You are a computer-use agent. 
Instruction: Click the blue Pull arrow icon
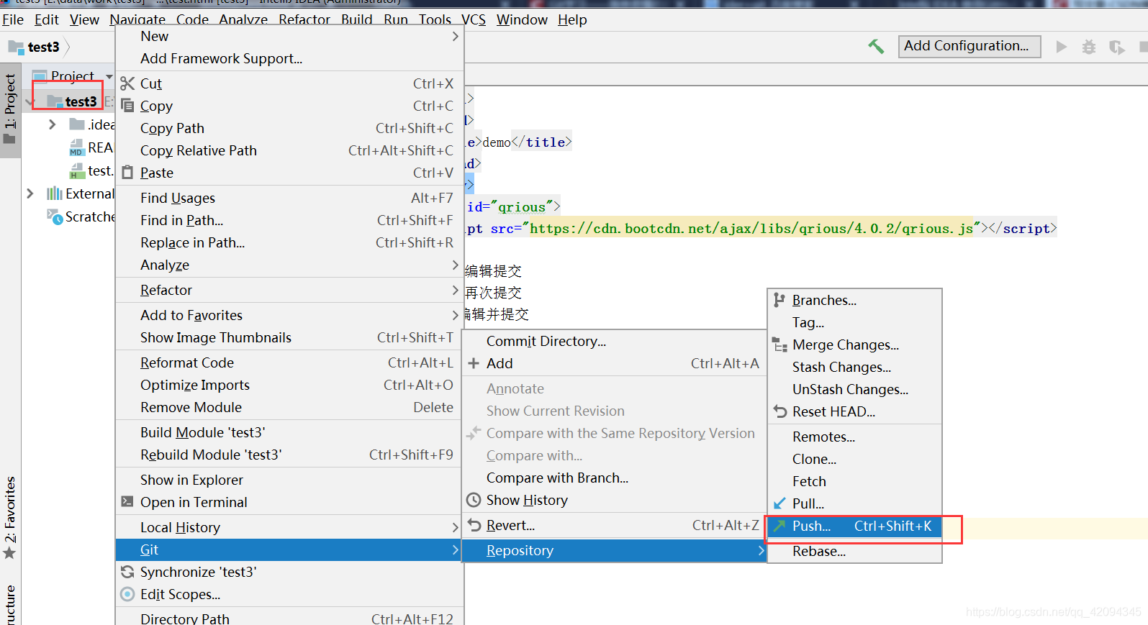pyautogui.click(x=779, y=503)
